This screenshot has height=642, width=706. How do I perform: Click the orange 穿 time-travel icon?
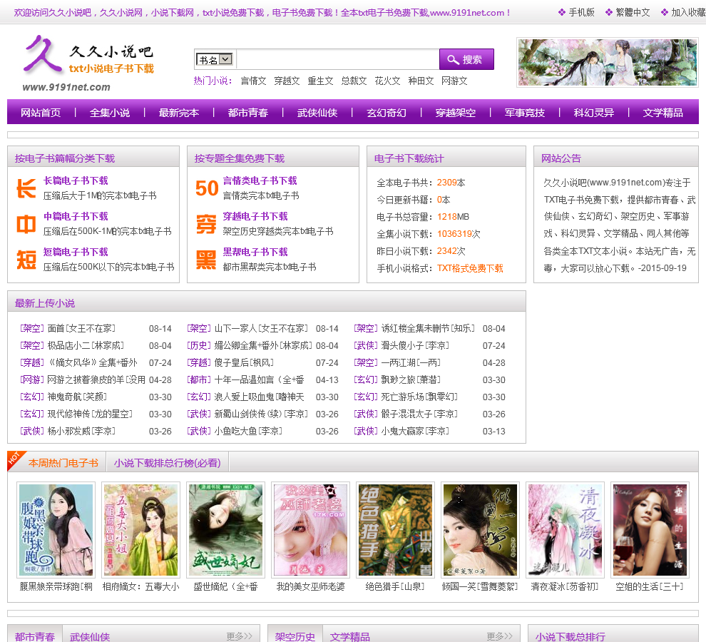206,224
